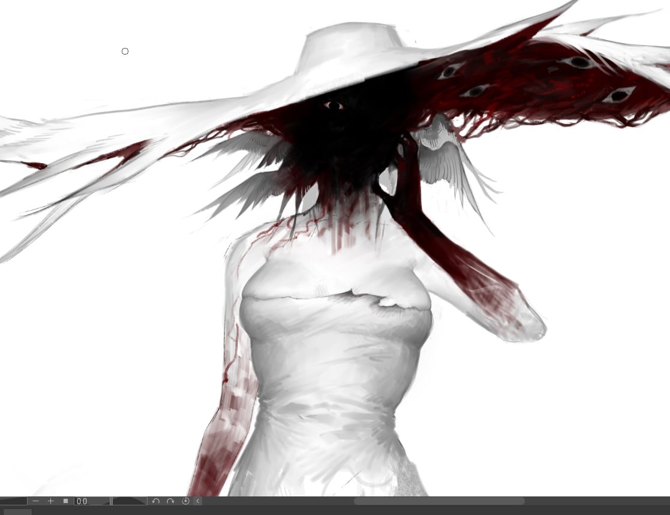Reset the canvas rotation (dial icon)
670x515 pixels.
click(x=185, y=501)
